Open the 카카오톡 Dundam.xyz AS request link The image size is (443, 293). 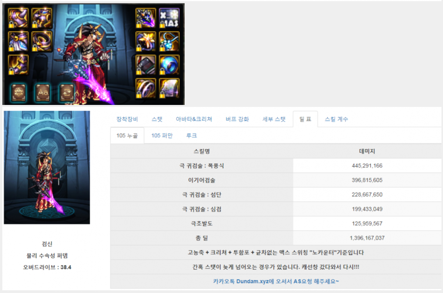pos(276,281)
